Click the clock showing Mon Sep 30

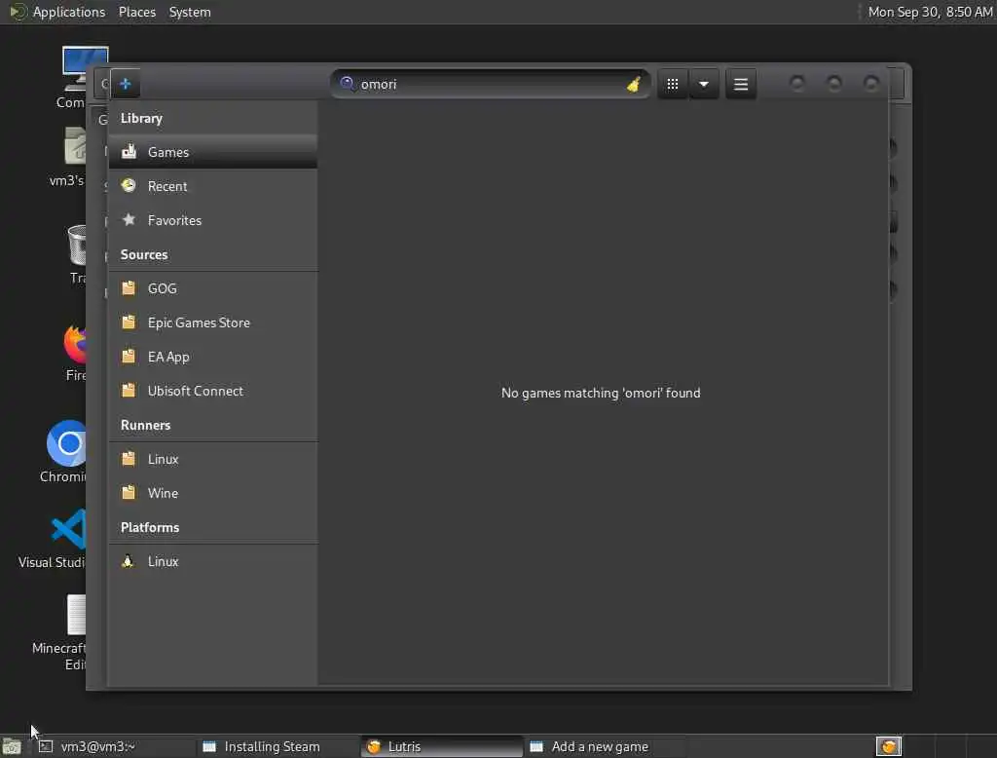[930, 12]
